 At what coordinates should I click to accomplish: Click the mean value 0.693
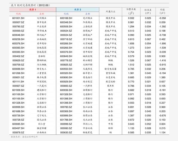[162, 99]
